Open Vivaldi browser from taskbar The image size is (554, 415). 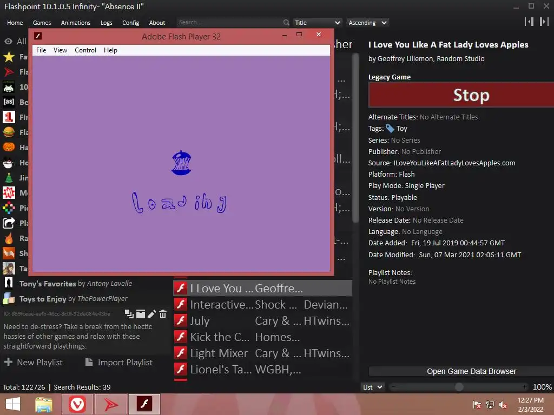[x=77, y=404]
